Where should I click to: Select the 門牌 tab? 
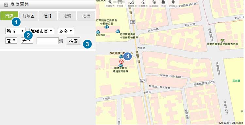pos(9,16)
